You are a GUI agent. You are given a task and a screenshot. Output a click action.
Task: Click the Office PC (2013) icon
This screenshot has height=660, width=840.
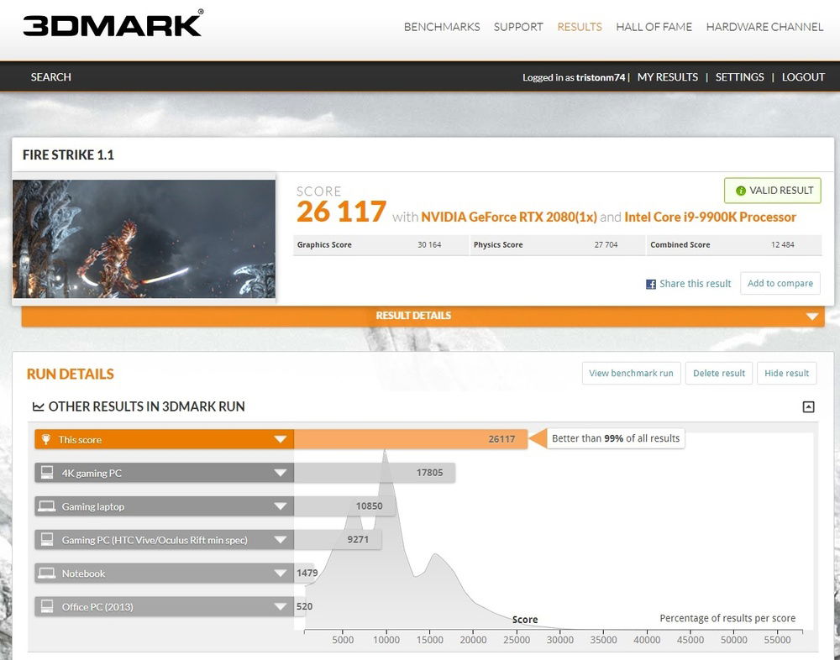[x=47, y=606]
